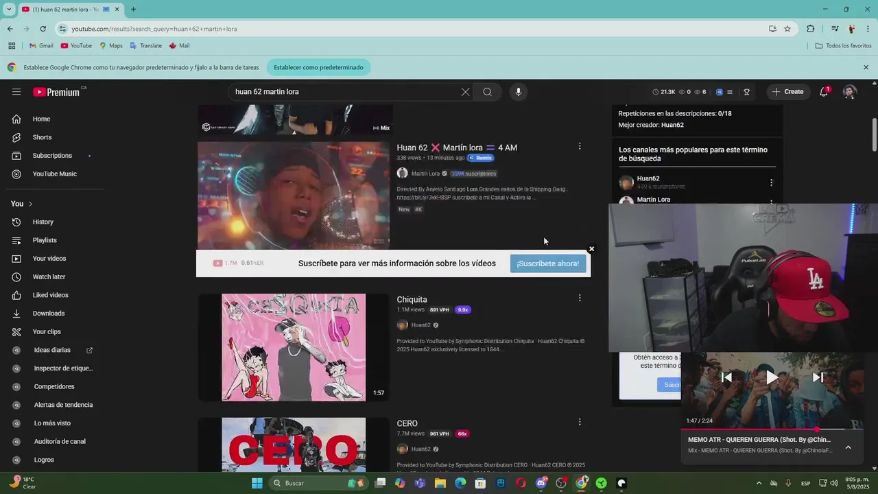The height and width of the screenshot is (494, 878).
Task: Open the Chrome tab search dropdown
Action: click(10, 10)
